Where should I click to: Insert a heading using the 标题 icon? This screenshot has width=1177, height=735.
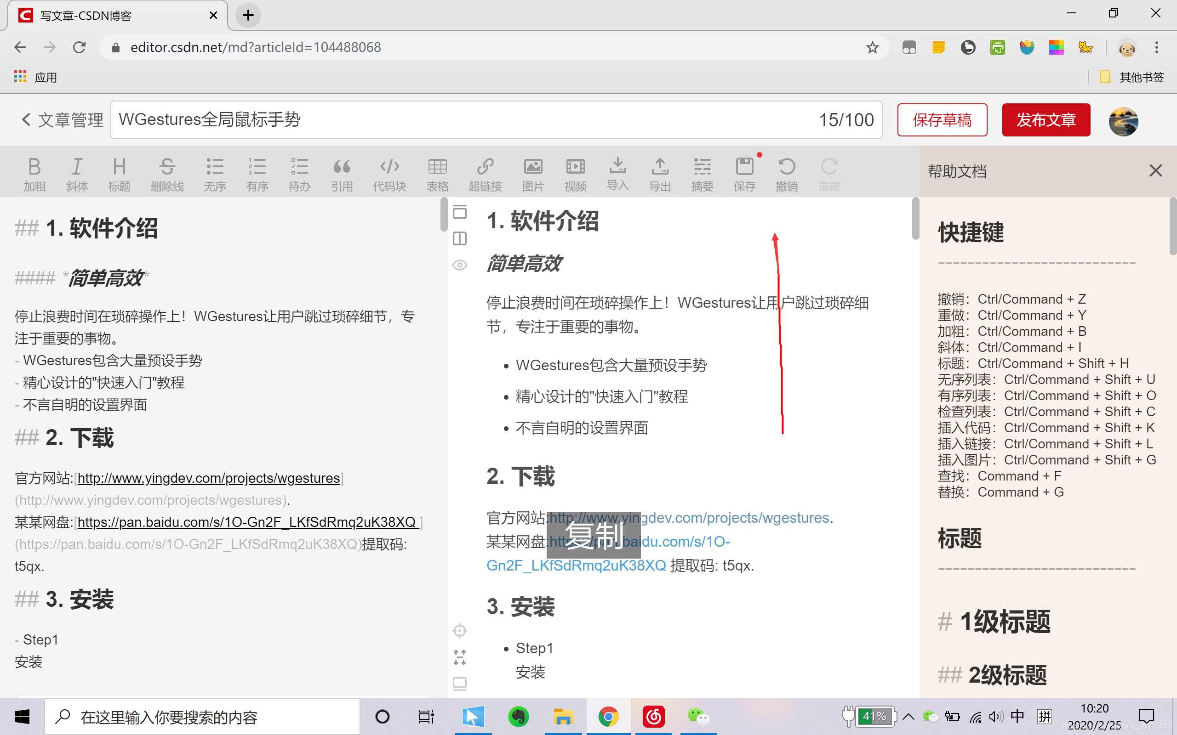(x=119, y=174)
